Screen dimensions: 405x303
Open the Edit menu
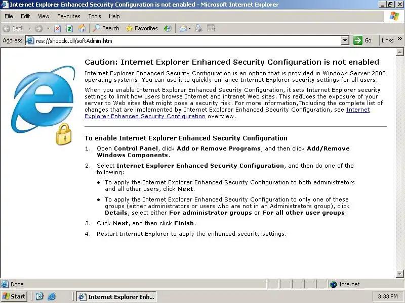[25, 16]
